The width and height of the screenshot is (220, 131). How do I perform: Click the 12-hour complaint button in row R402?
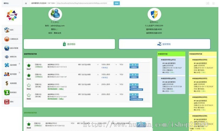pyautogui.click(x=136, y=99)
